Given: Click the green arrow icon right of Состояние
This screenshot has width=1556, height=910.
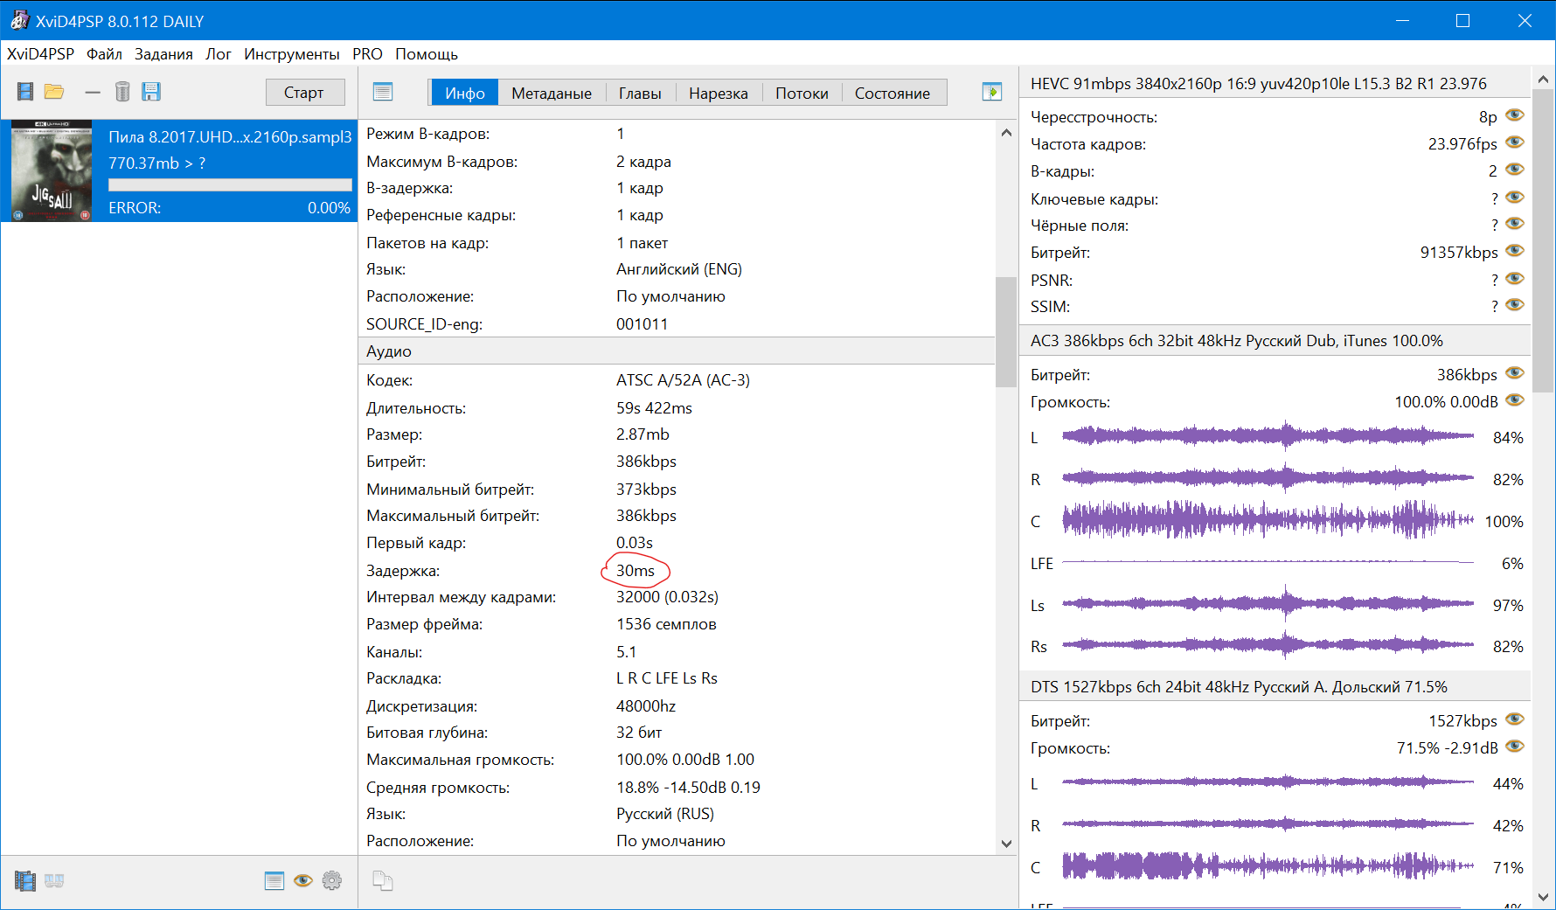Looking at the screenshot, I should (x=991, y=92).
